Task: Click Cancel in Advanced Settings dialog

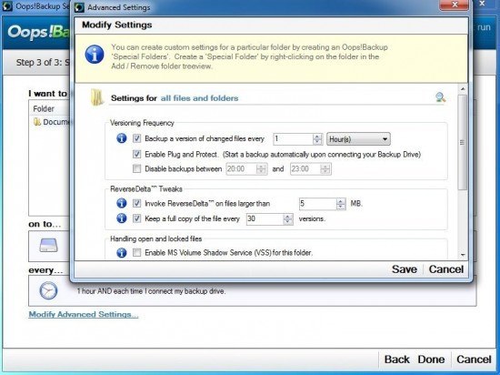Action: [446, 269]
